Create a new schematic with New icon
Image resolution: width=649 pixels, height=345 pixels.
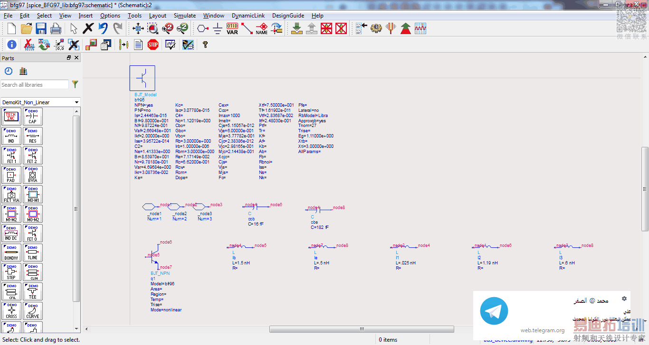pyautogui.click(x=11, y=28)
